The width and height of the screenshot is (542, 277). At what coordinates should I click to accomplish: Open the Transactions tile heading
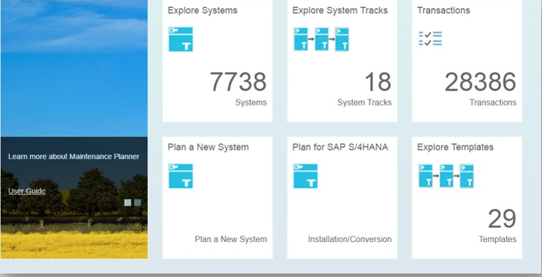pos(444,10)
